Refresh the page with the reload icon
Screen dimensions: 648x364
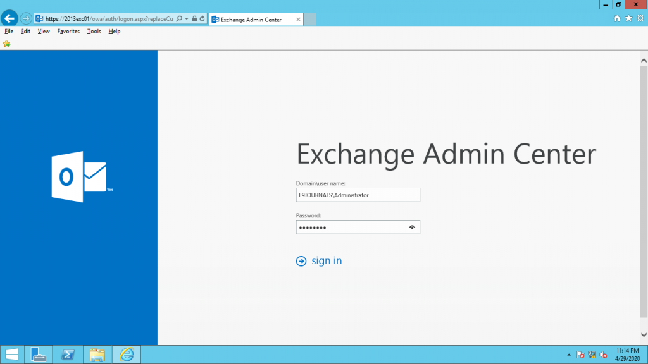tap(202, 18)
